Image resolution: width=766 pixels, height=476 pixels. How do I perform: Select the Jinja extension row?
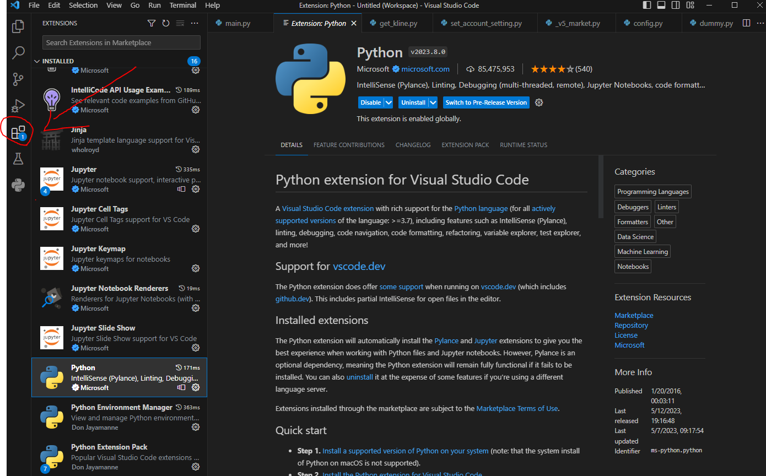(120, 139)
